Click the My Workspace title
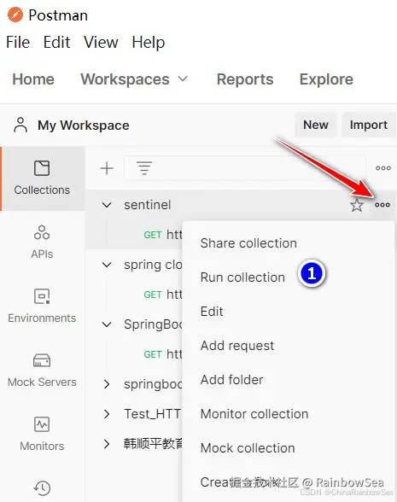The width and height of the screenshot is (397, 502). coord(84,125)
